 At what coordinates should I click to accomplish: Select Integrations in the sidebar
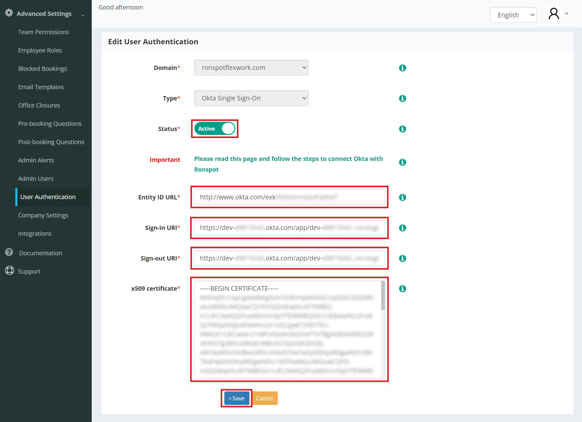pos(35,234)
